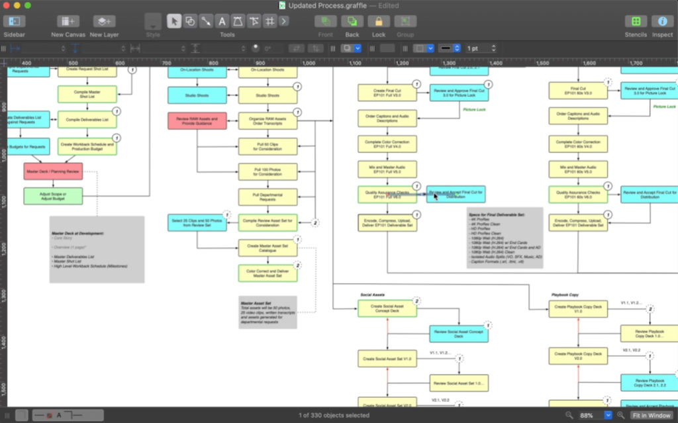Open the 88% zoom level dropdown
The height and width of the screenshot is (423, 678).
(608, 415)
